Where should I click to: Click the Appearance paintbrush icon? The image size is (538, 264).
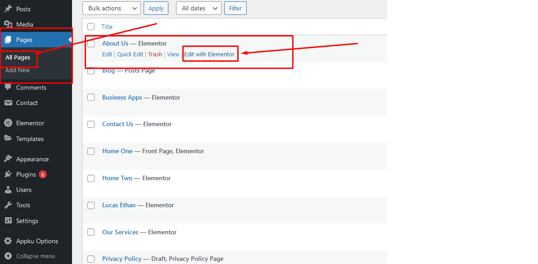point(8,159)
